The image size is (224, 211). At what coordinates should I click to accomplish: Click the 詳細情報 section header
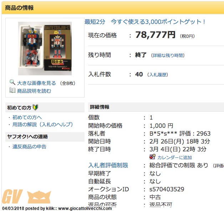(156, 107)
